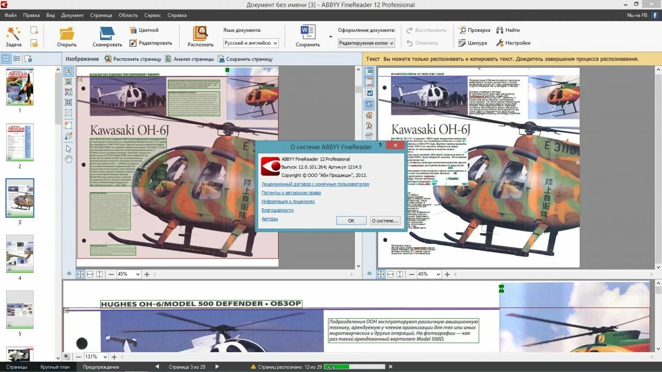Open the Область menu
This screenshot has width=662, height=372.
[x=128, y=15]
